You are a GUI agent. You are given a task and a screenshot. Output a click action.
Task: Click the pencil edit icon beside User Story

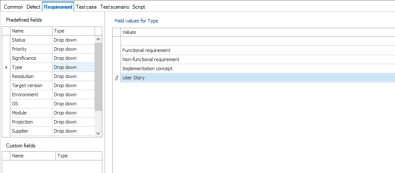(117, 78)
